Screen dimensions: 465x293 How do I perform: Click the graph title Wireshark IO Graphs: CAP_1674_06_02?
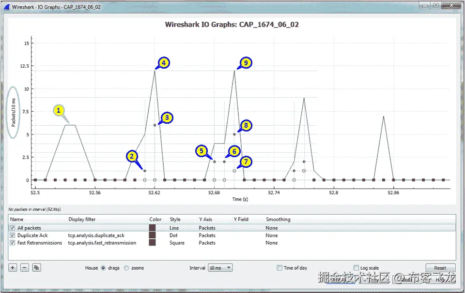tap(232, 24)
